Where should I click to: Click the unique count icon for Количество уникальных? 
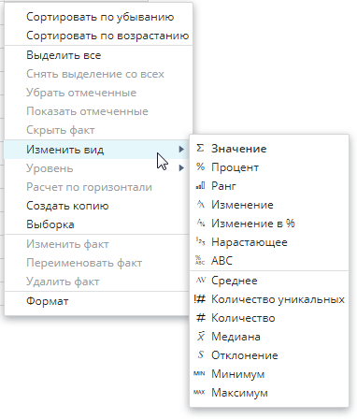pos(199,299)
